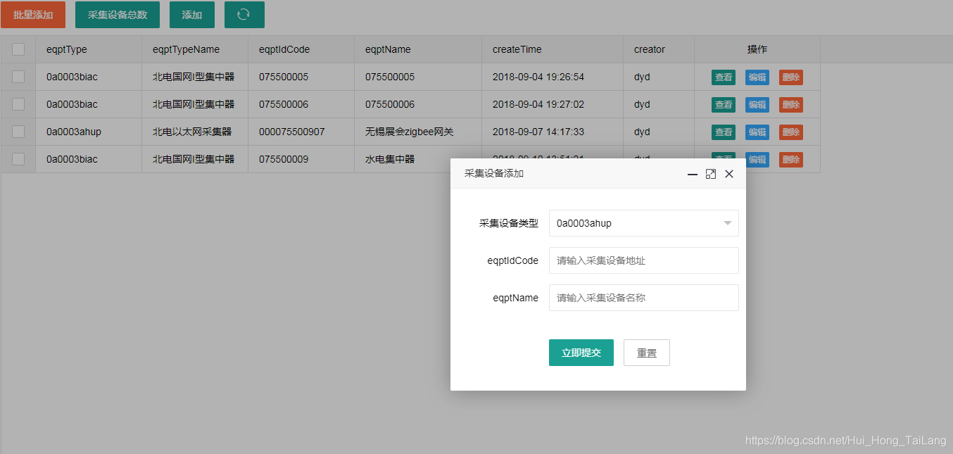Select the 000075500907 cell
The width and height of the screenshot is (953, 454).
click(301, 132)
